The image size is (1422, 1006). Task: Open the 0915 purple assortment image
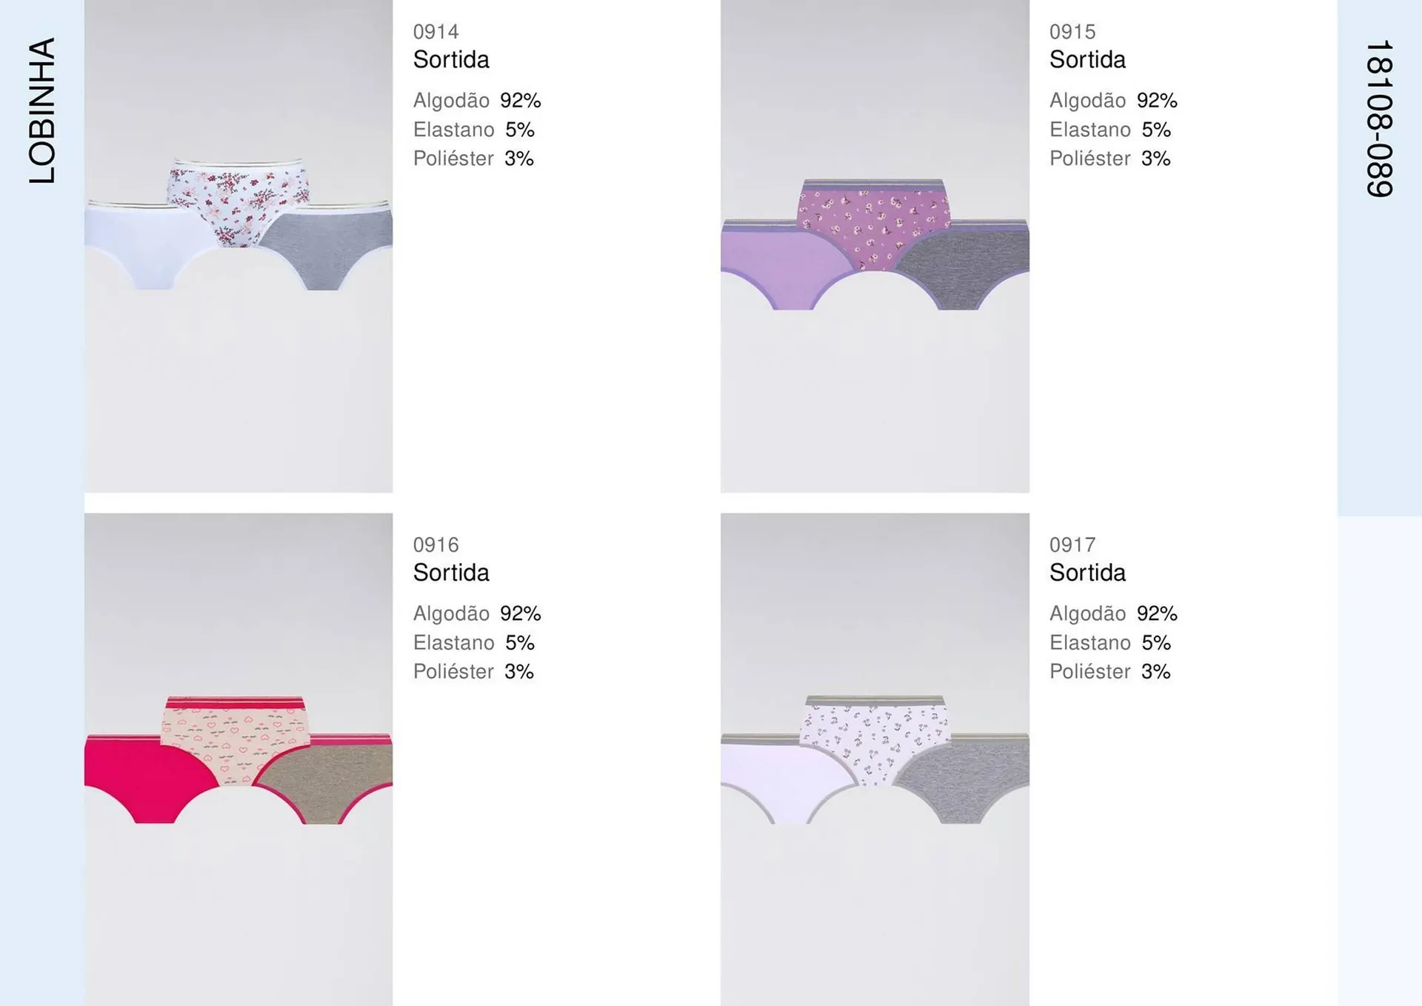tap(874, 246)
